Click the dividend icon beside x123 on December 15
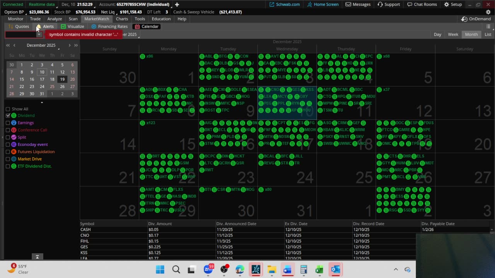The width and height of the screenshot is (495, 278). point(142,123)
